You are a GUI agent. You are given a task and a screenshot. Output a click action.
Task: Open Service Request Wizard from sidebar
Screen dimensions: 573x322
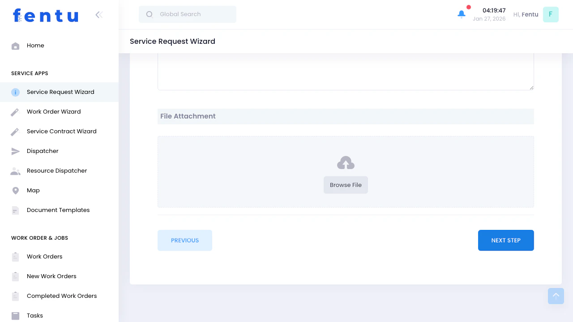tap(60, 92)
